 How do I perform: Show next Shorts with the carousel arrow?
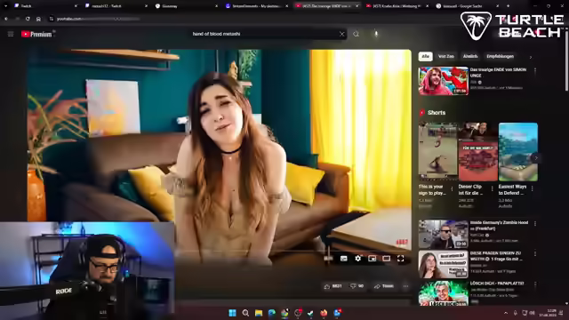pos(535,158)
